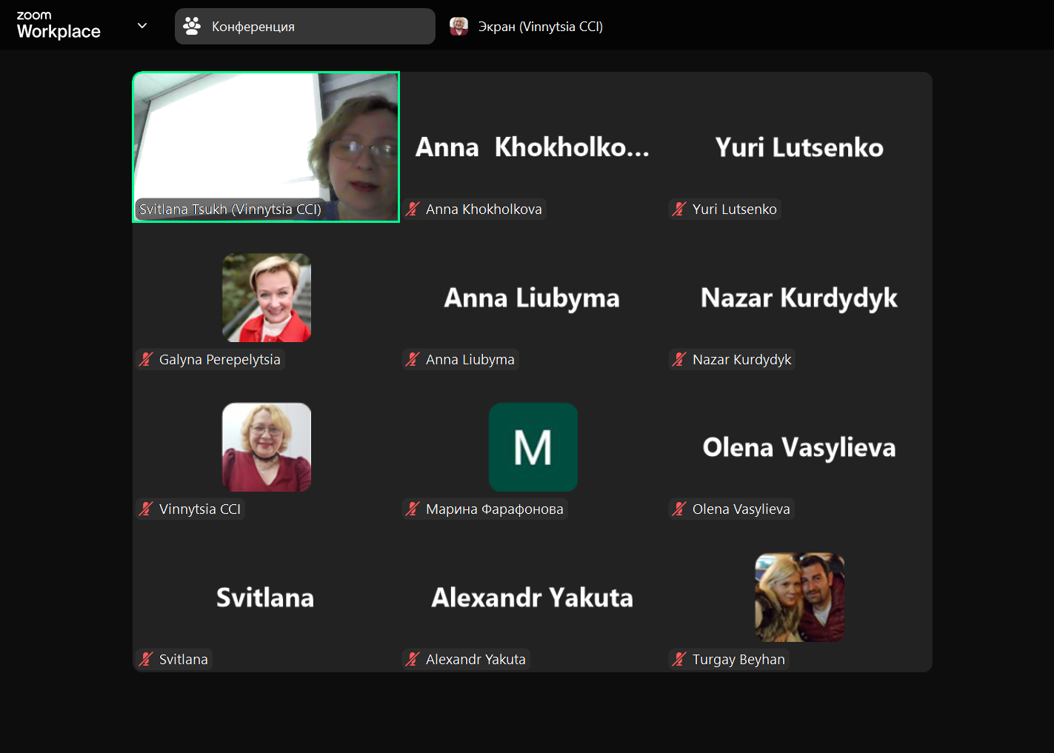Screen dimensions: 1054x753
Task: Click Anna Khokholkova small name label
Action: (484, 210)
